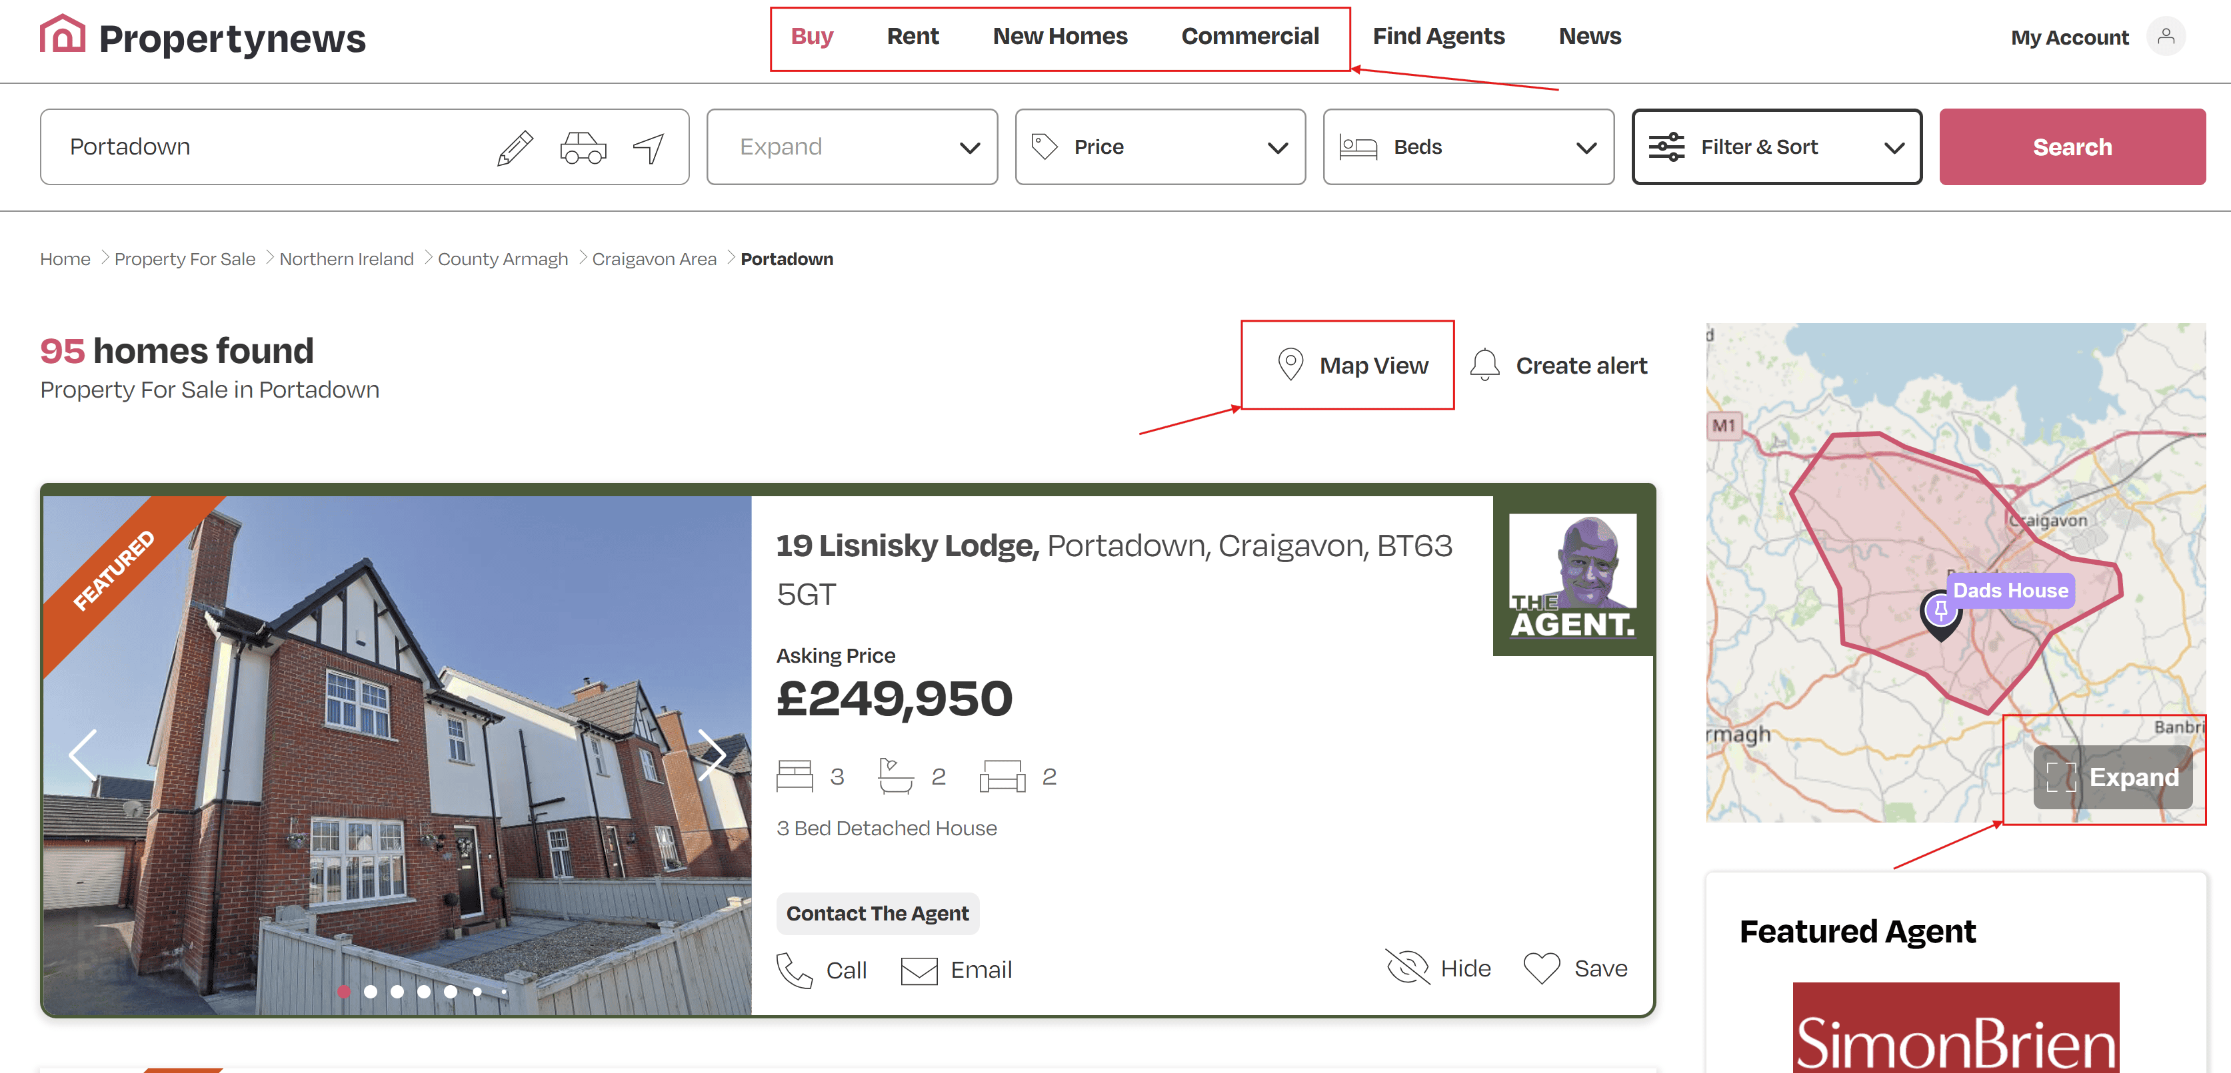
Task: Open the Commercial tab
Action: 1250,37
